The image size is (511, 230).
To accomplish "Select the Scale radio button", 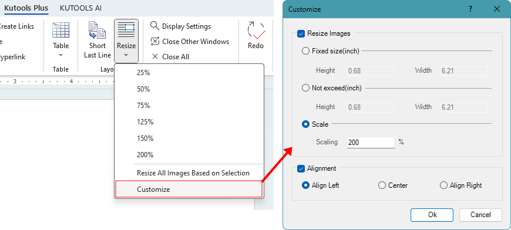I will coord(305,124).
